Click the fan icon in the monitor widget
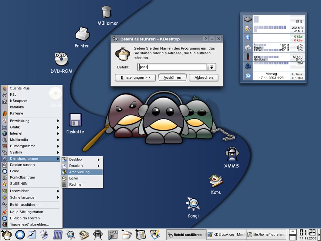The image size is (321, 241). point(248,66)
